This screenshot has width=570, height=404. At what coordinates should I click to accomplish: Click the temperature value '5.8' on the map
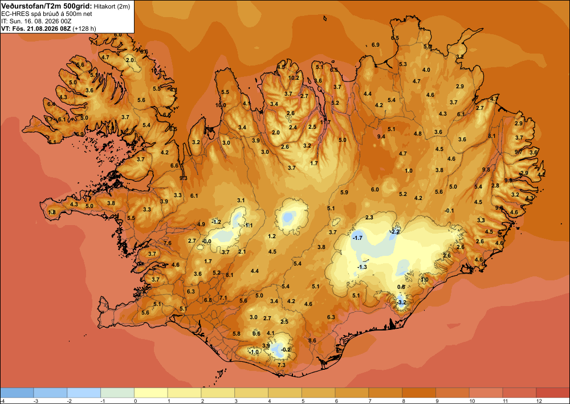pos(237,334)
